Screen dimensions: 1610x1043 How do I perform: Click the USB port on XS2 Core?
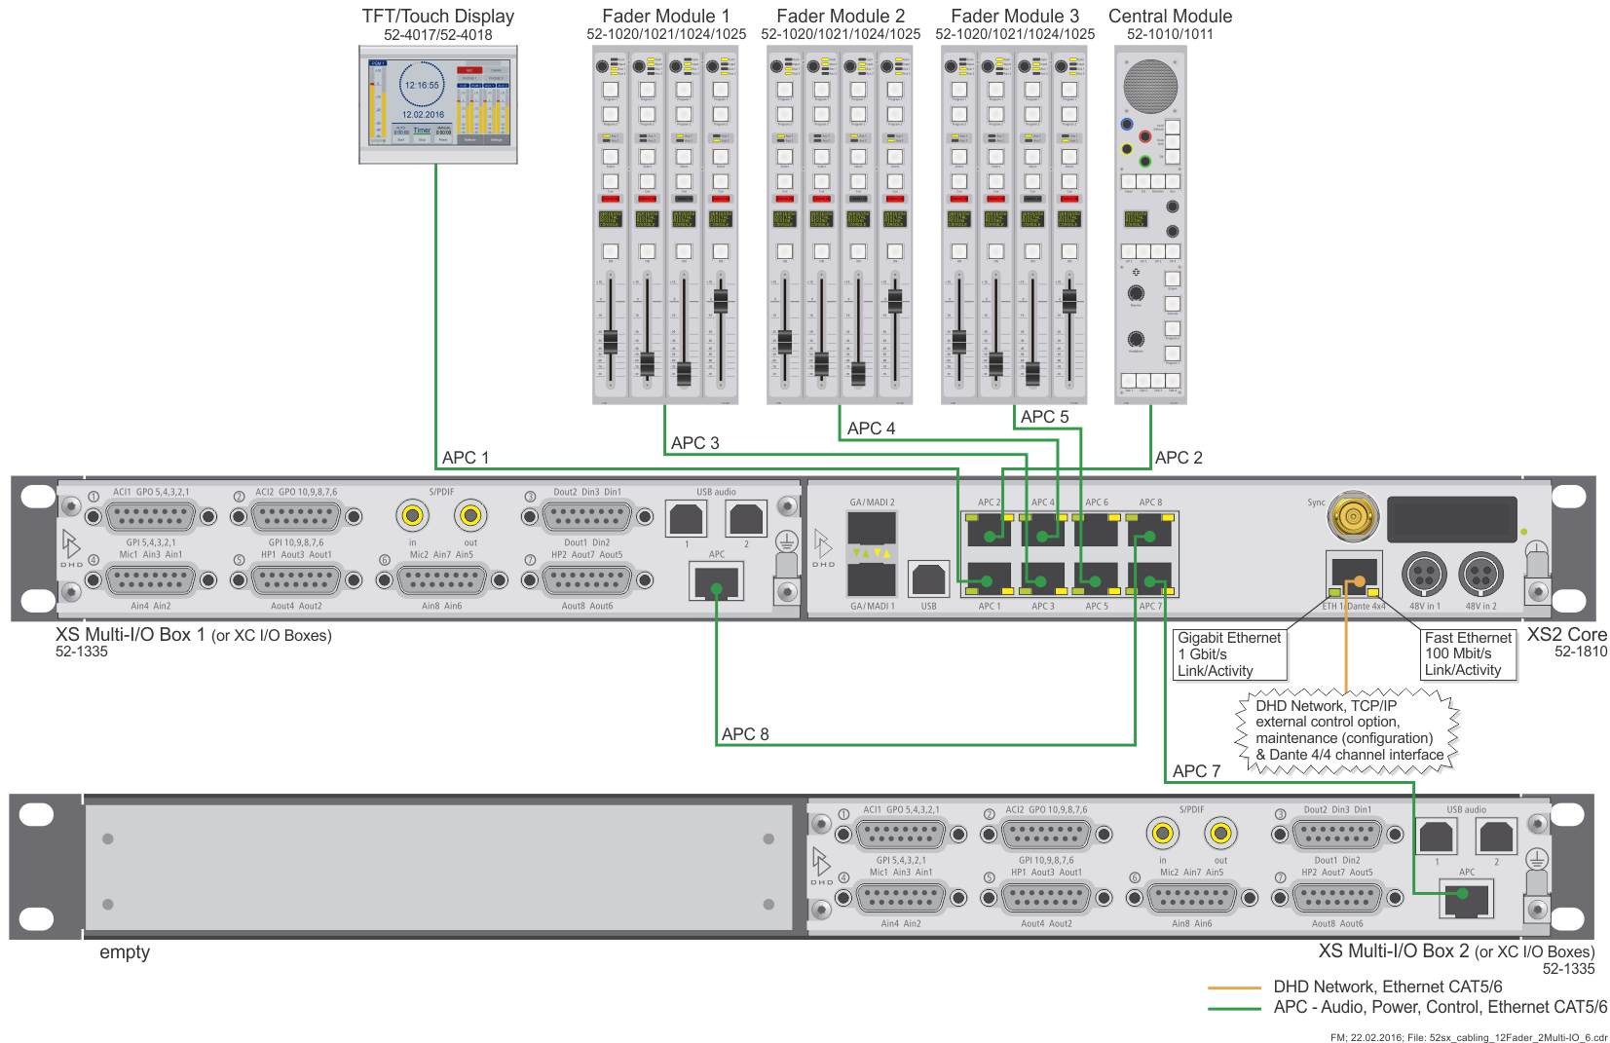(x=928, y=578)
